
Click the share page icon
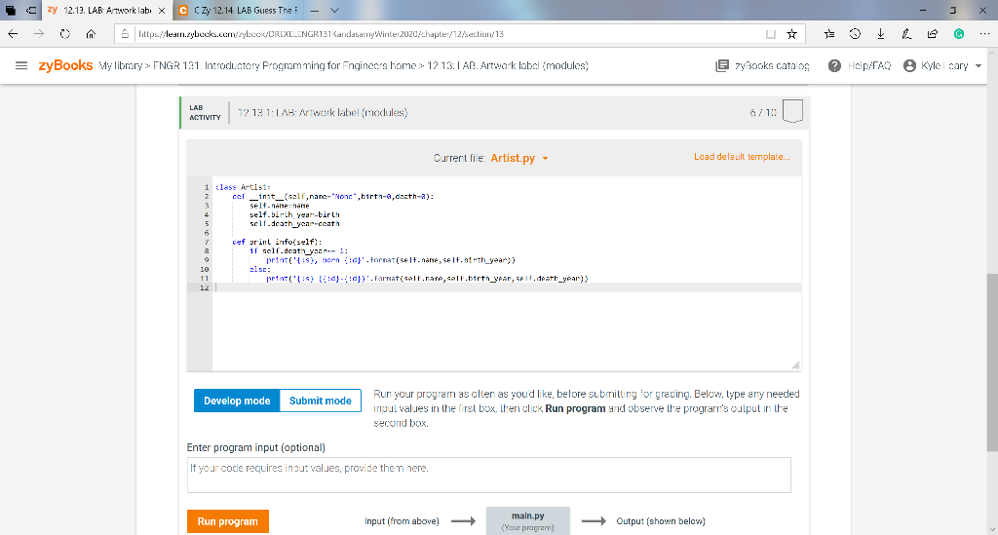click(x=933, y=34)
